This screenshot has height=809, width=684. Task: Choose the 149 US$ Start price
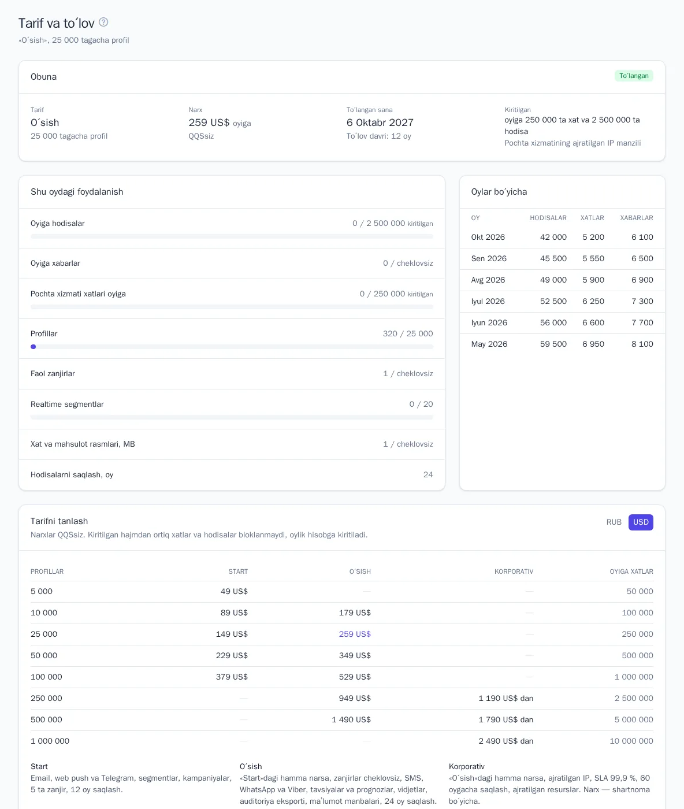tap(232, 634)
